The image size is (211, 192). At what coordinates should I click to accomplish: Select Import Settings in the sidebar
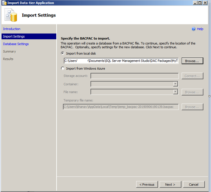click(14, 37)
